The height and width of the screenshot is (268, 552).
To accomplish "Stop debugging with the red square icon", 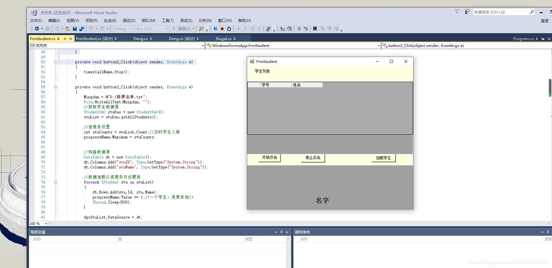I will point(222,29).
